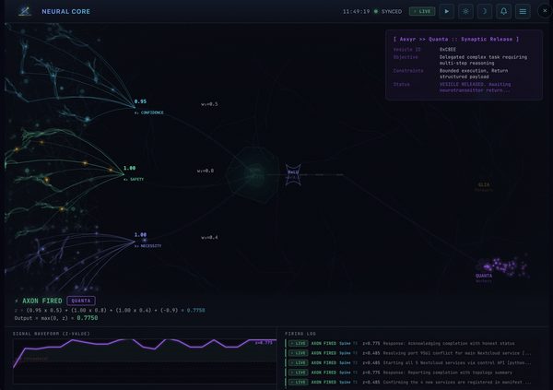This screenshot has height=390, width=553.
Task: Toggle the LIVE mode badge in header
Action: pos(422,11)
